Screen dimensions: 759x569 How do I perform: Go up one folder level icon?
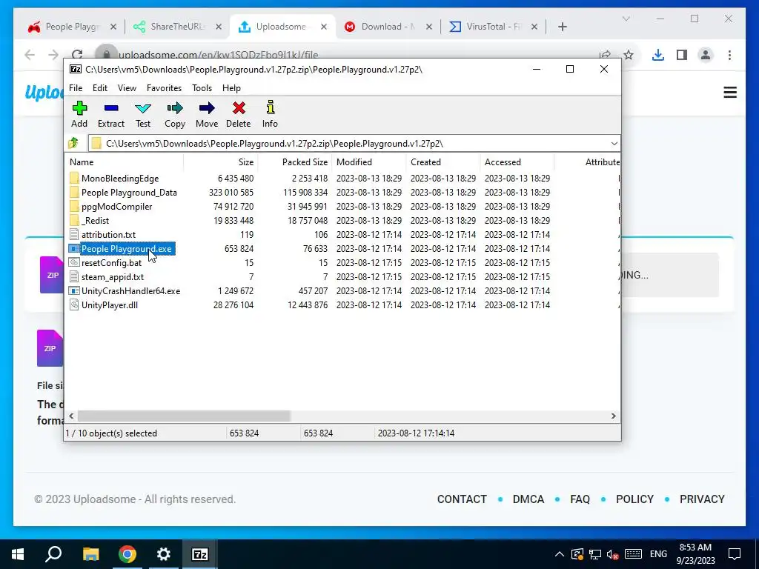pyautogui.click(x=73, y=143)
